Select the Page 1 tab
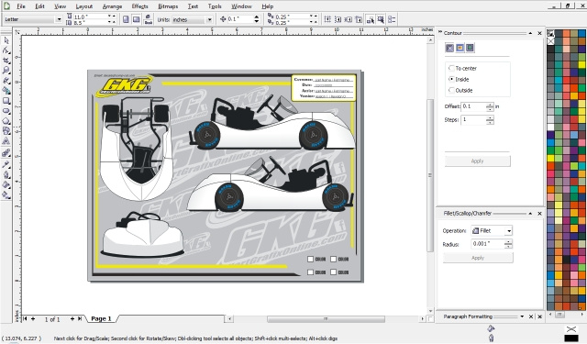Viewport: 587px width, 344px height. pos(101,318)
